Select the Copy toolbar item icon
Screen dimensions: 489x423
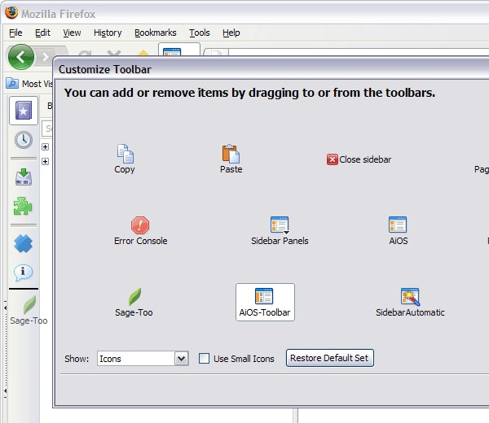125,154
